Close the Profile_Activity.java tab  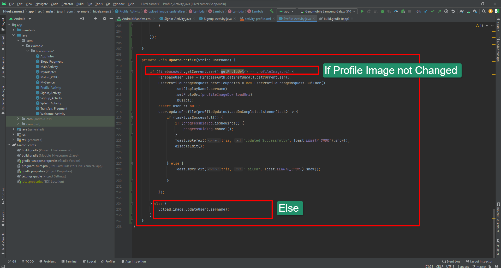[x=314, y=19]
